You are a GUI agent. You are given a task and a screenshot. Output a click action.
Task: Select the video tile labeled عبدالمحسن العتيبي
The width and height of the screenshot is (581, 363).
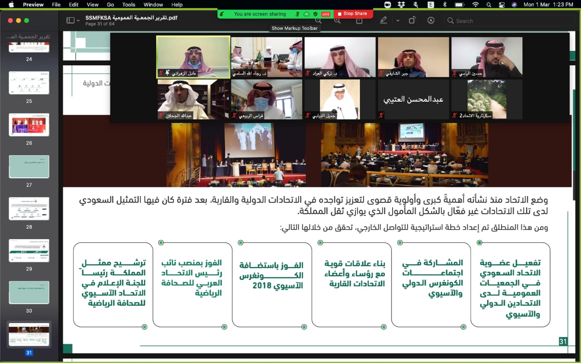click(414, 99)
